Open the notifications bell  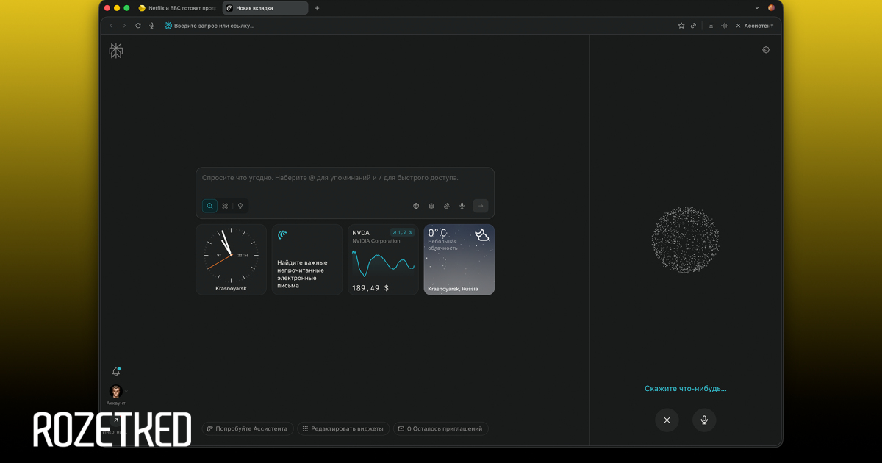tap(115, 372)
